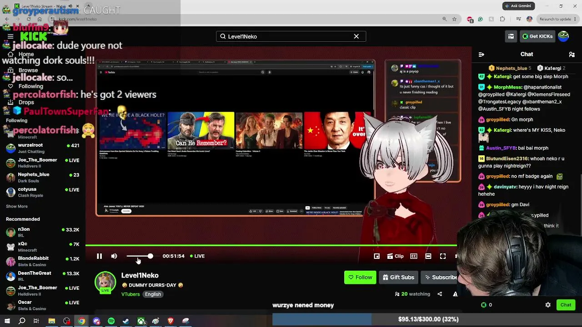Collapse the chat panel with the arrow icon

click(481, 54)
